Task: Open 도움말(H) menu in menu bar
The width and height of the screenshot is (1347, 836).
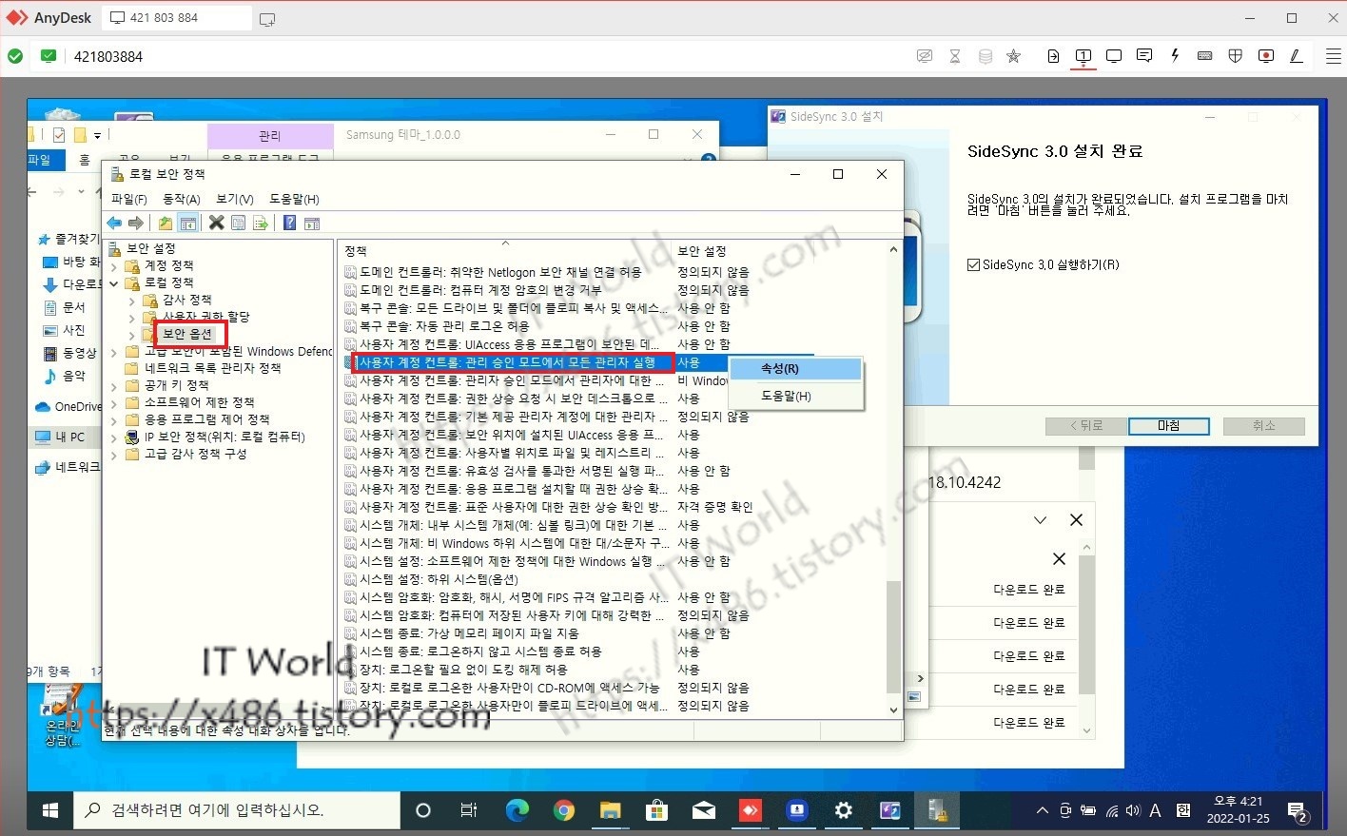Action: [x=294, y=199]
